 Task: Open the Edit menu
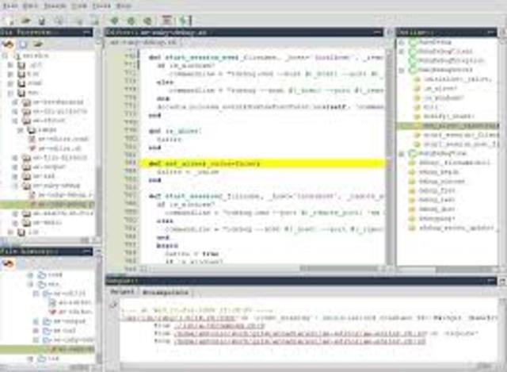(30, 6)
